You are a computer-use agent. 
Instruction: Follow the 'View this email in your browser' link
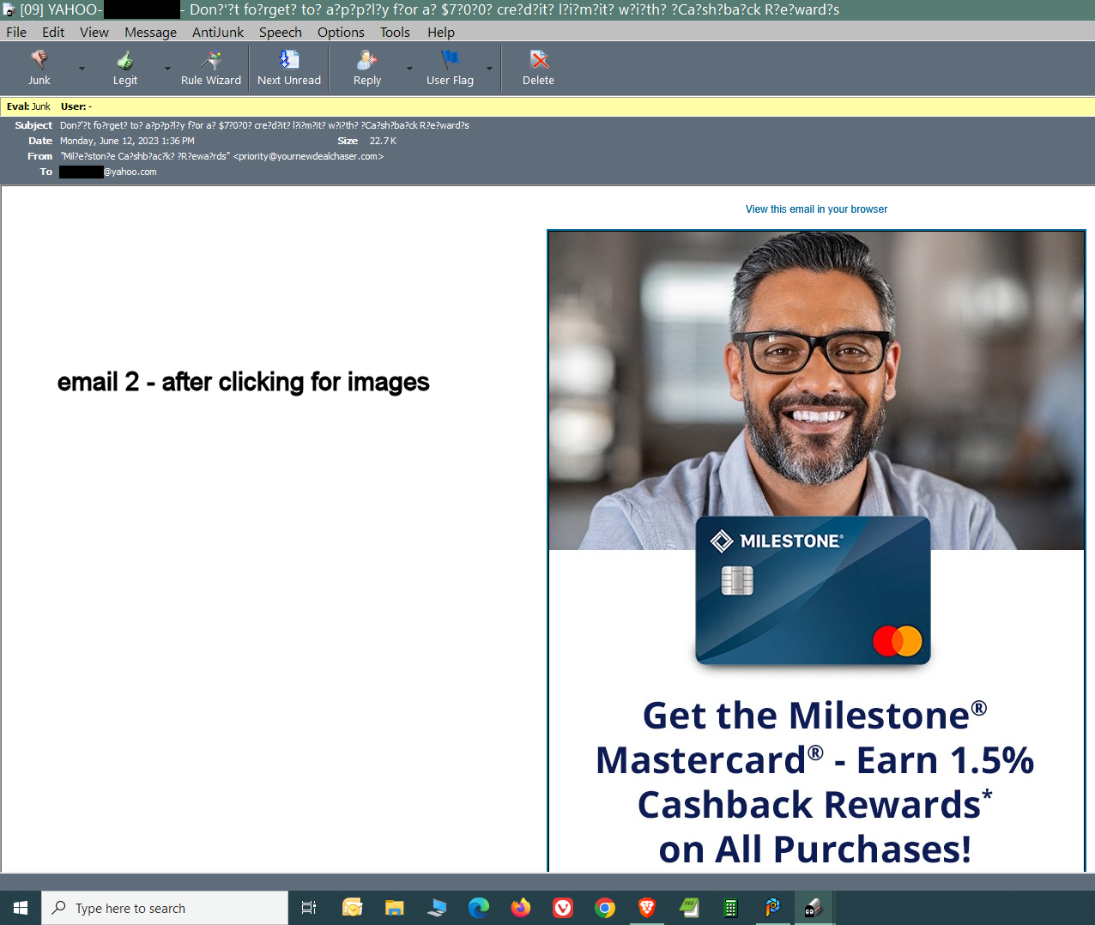[816, 209]
